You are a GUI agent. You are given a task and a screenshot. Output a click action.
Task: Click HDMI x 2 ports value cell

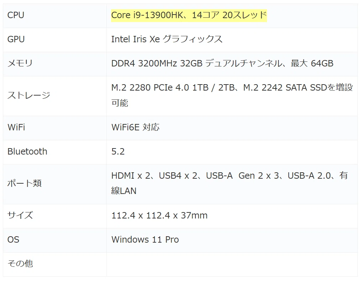point(230,183)
